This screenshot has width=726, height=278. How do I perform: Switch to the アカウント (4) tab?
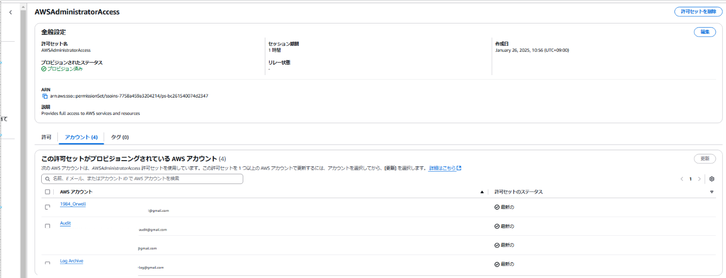pyautogui.click(x=81, y=137)
